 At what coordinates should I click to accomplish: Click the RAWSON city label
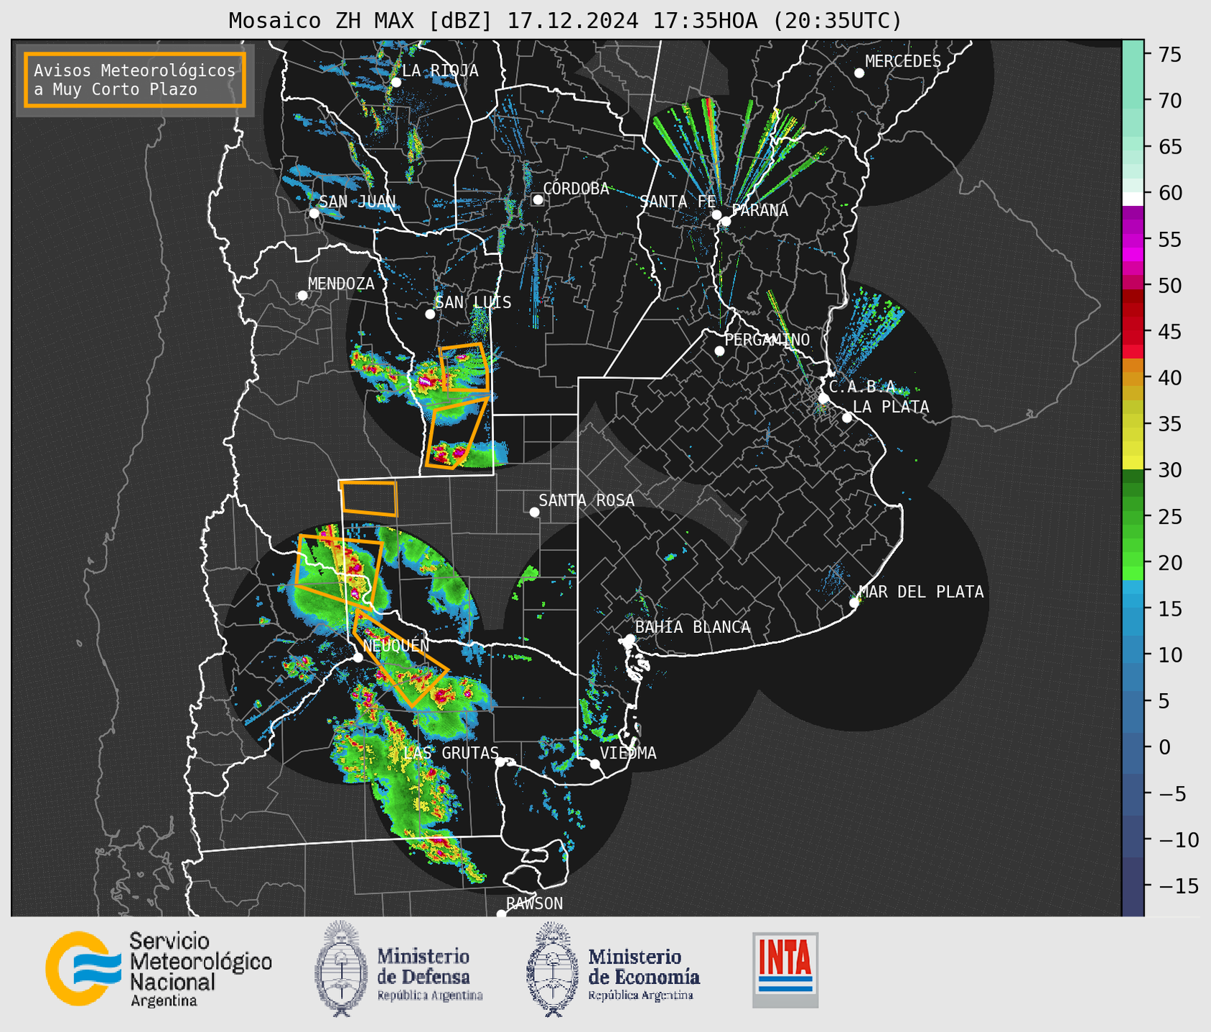(x=534, y=904)
